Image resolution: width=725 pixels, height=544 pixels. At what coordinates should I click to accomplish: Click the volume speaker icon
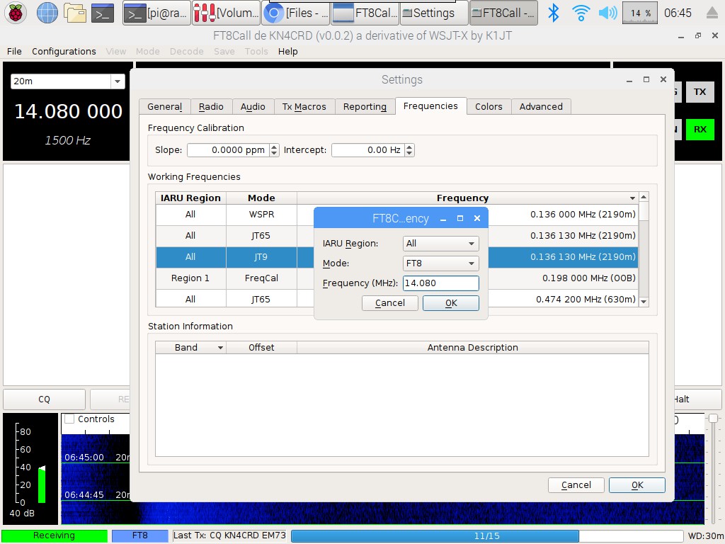607,13
